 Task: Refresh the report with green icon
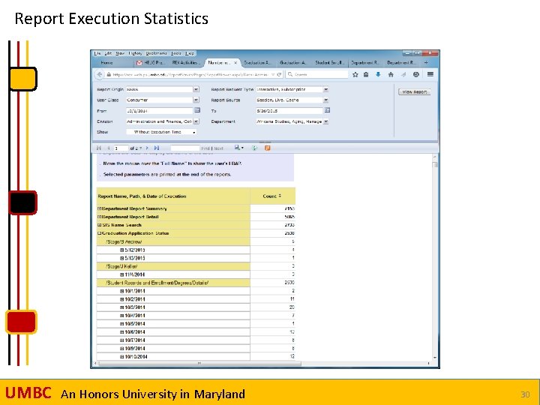tap(254, 148)
